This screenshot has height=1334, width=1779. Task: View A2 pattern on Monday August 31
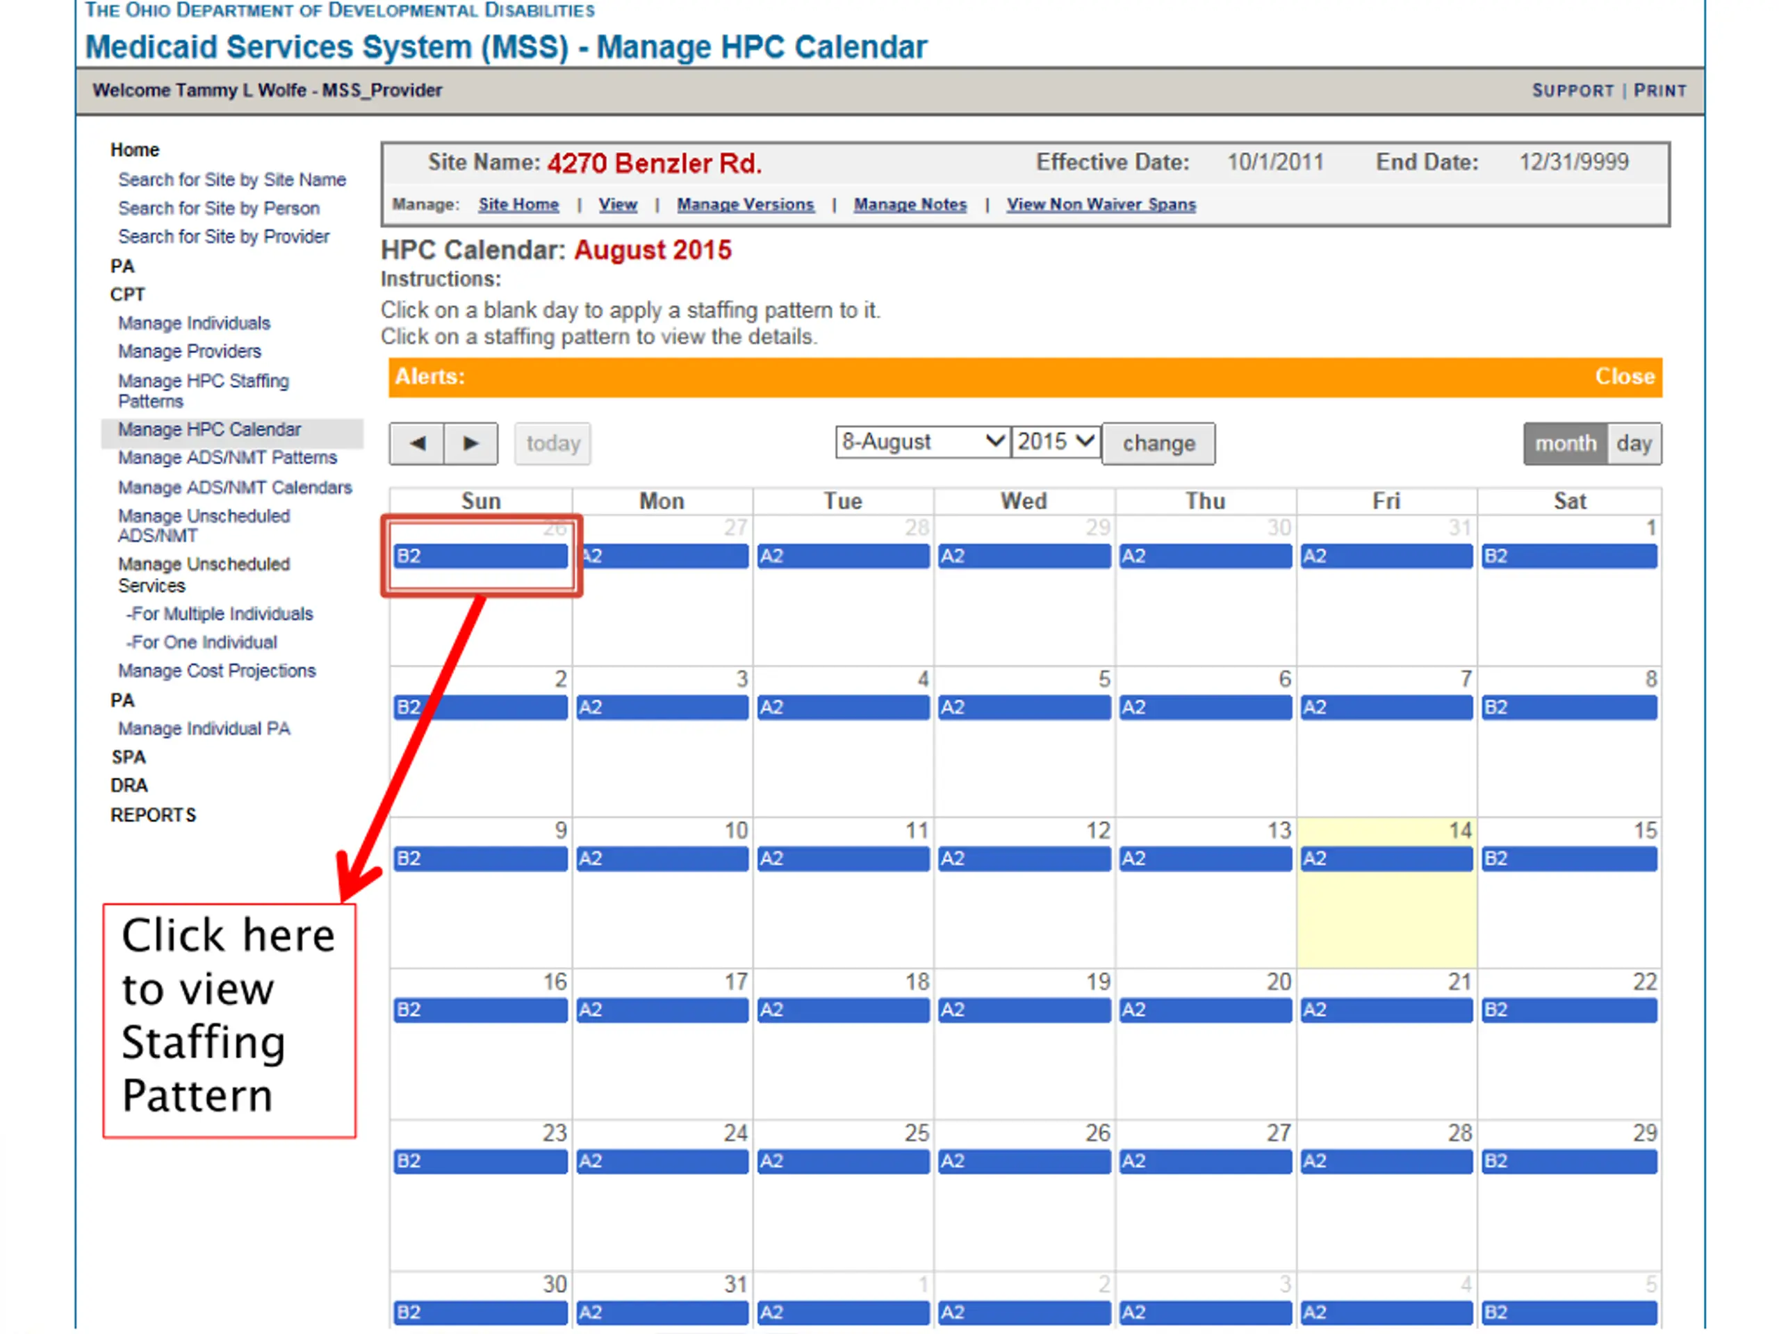(x=662, y=1312)
